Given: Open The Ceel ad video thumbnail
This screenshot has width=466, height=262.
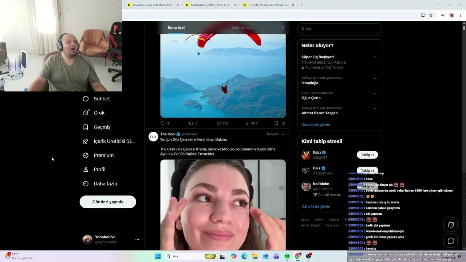Looking at the screenshot, I should [x=223, y=205].
